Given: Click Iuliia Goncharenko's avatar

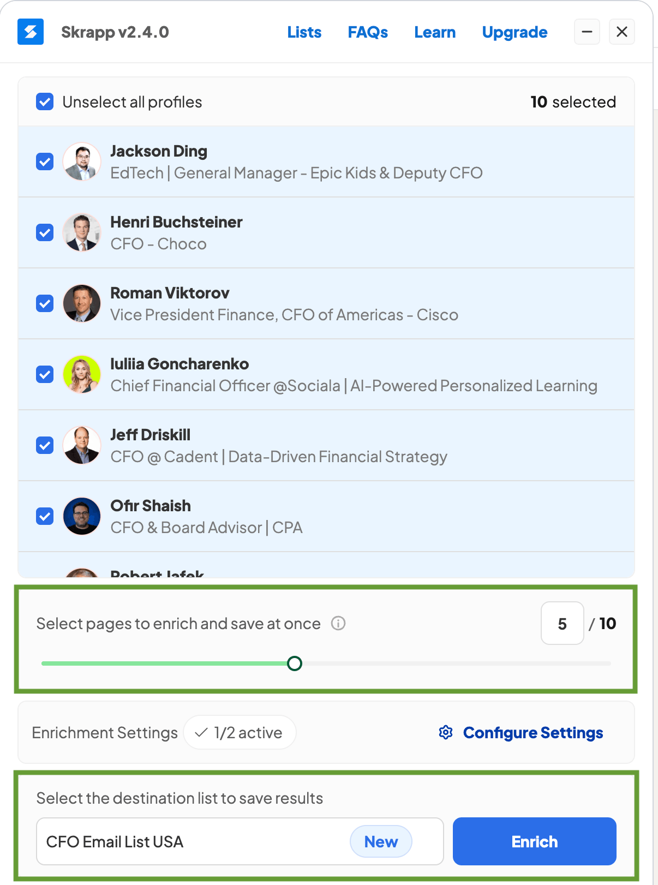Looking at the screenshot, I should (82, 374).
